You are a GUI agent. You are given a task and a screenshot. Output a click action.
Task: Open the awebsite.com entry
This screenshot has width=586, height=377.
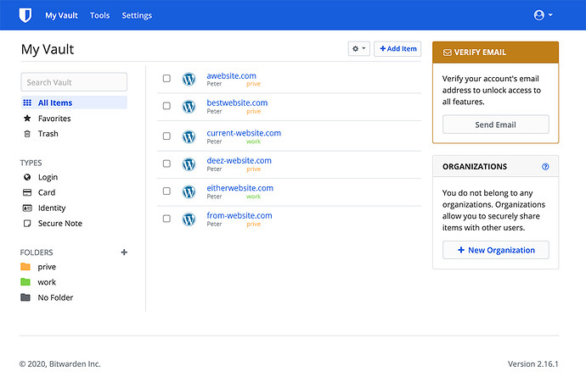[x=231, y=75]
